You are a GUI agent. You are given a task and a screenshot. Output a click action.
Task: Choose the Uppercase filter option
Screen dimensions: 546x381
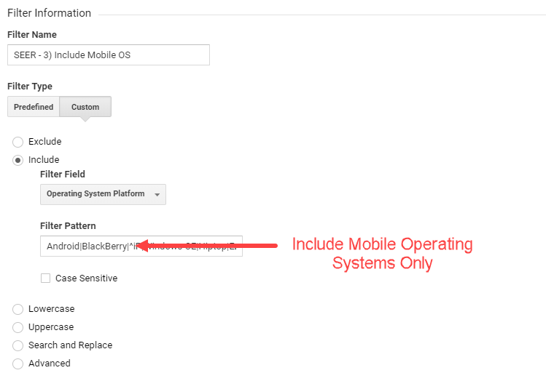click(x=18, y=327)
